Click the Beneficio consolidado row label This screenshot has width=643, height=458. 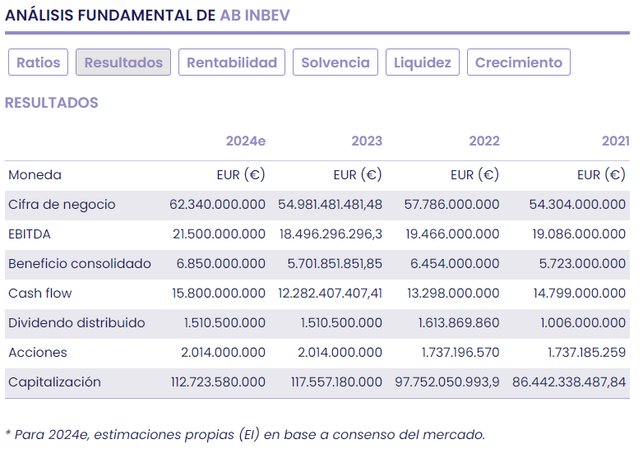(x=80, y=264)
